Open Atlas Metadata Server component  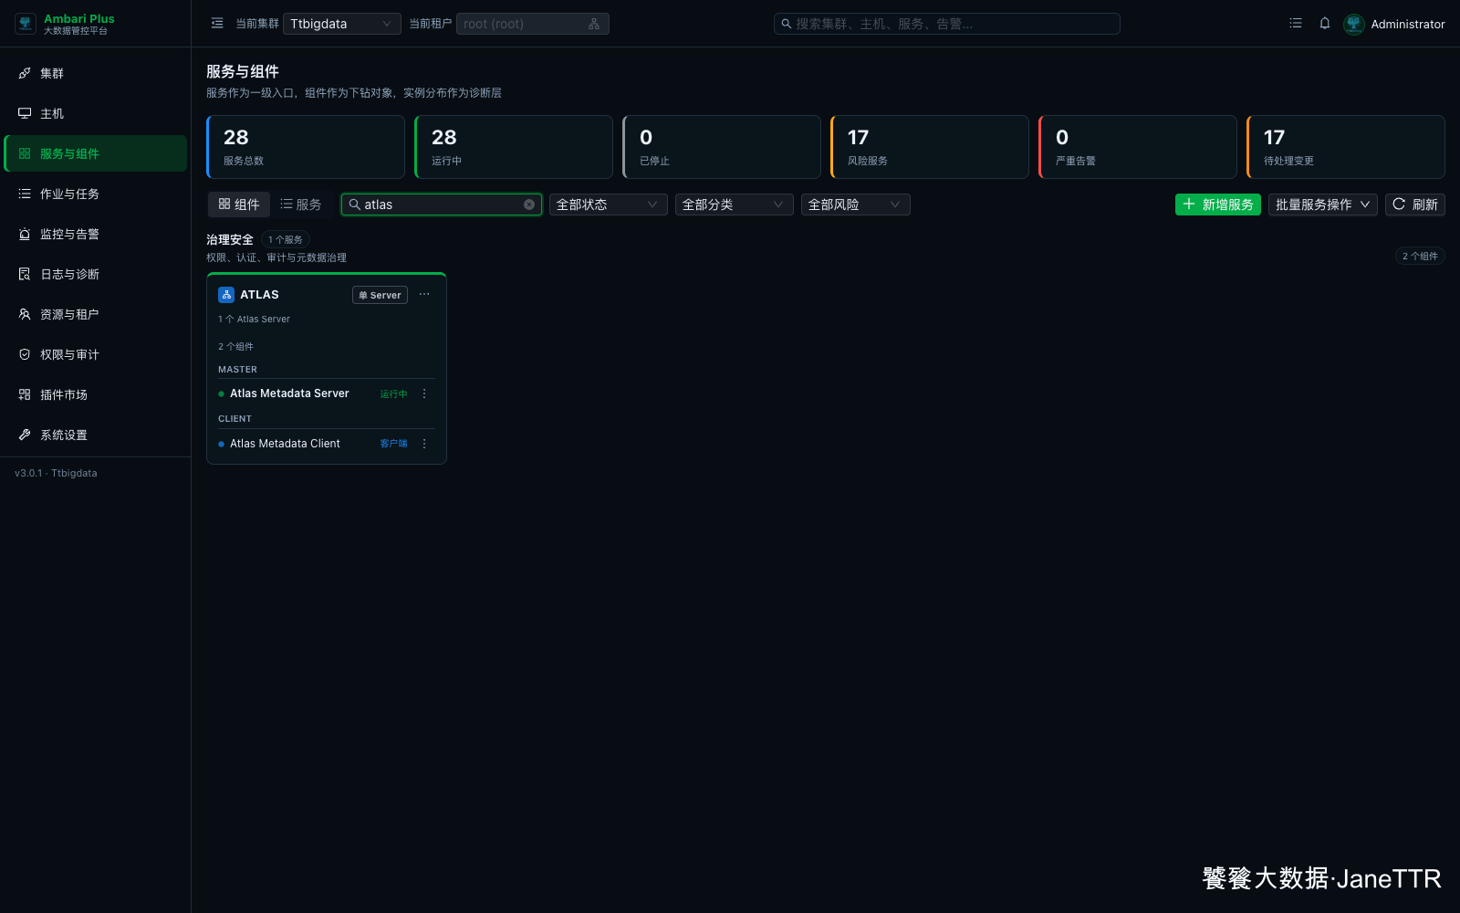click(289, 394)
